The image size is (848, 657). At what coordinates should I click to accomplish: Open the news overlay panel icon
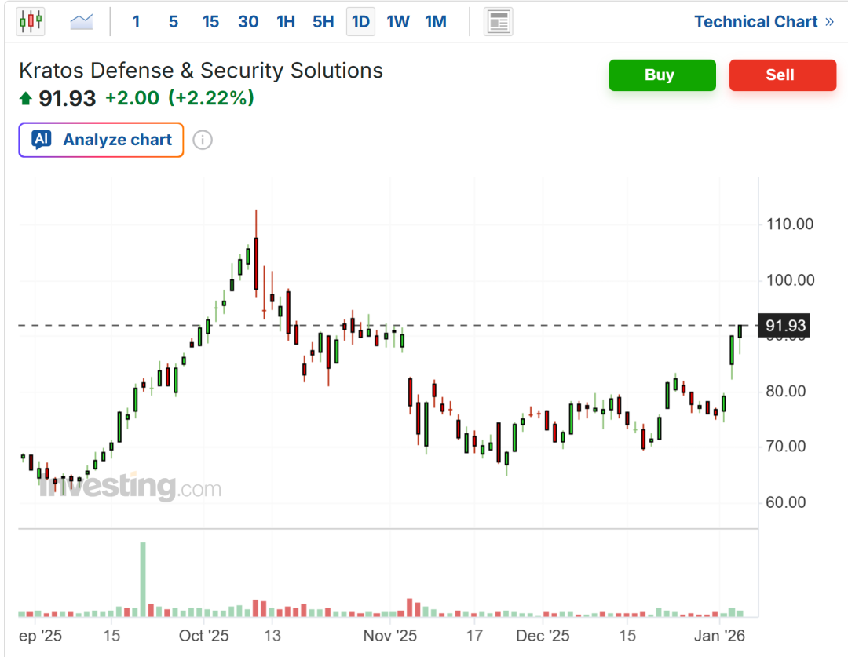click(498, 22)
